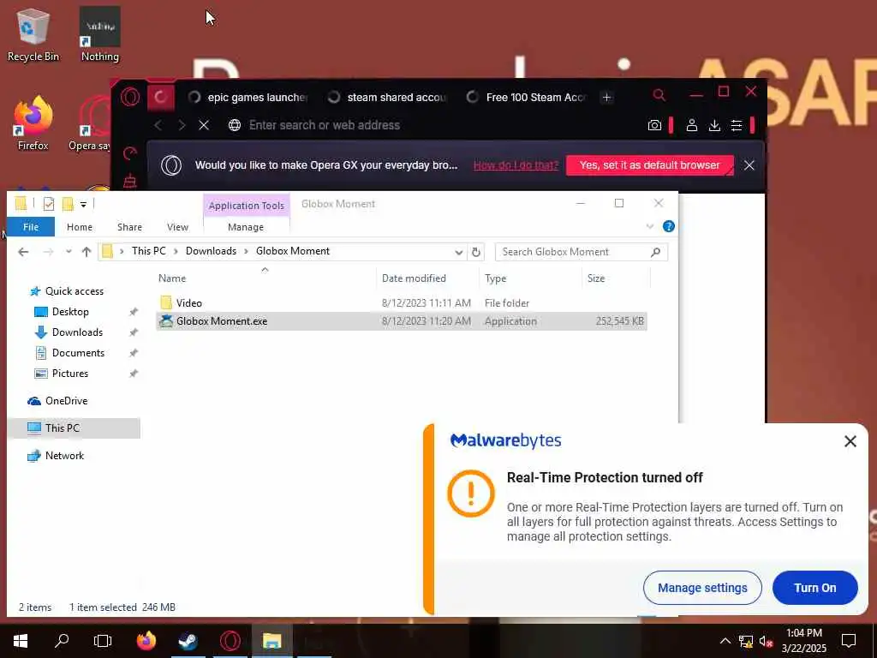Image resolution: width=877 pixels, height=658 pixels.
Task: Open the Share ribbon tab
Action: point(129,226)
